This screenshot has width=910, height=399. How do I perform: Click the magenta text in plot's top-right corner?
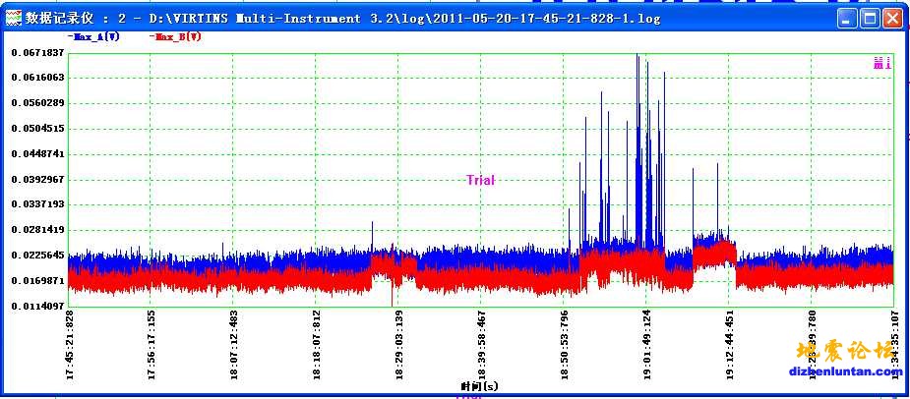click(x=881, y=64)
